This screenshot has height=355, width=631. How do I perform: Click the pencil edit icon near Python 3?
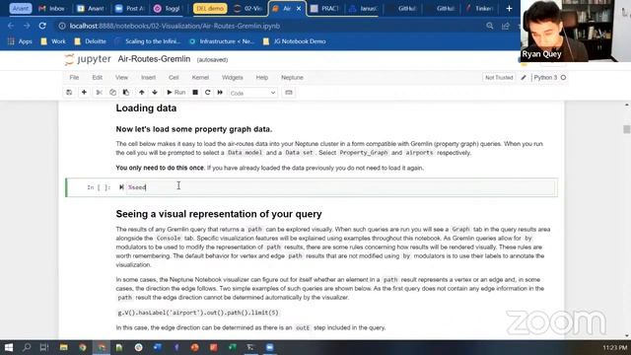524,77
